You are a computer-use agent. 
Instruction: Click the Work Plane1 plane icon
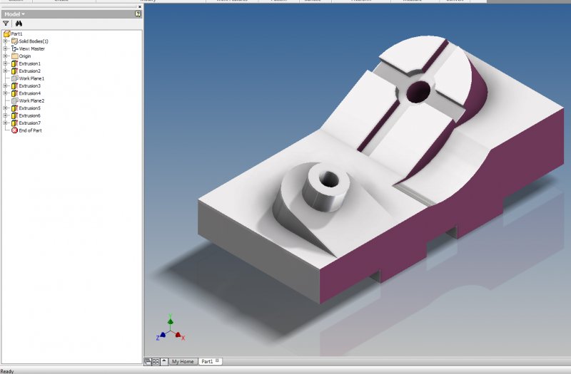14,78
